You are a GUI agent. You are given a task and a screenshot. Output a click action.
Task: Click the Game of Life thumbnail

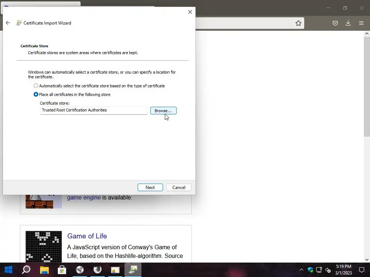click(44, 247)
